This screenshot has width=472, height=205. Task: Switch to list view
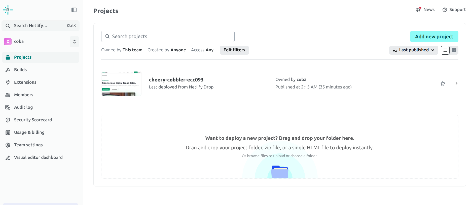[x=445, y=50]
